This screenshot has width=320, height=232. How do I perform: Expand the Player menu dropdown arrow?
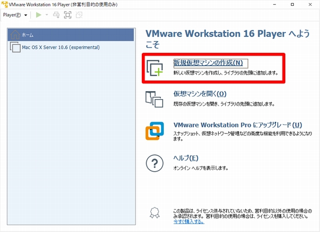pyautogui.click(x=26, y=15)
